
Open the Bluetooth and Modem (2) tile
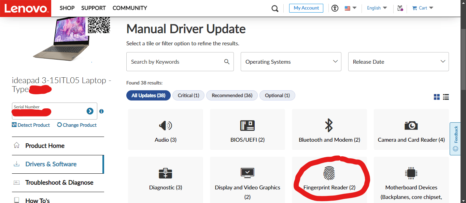point(329,129)
